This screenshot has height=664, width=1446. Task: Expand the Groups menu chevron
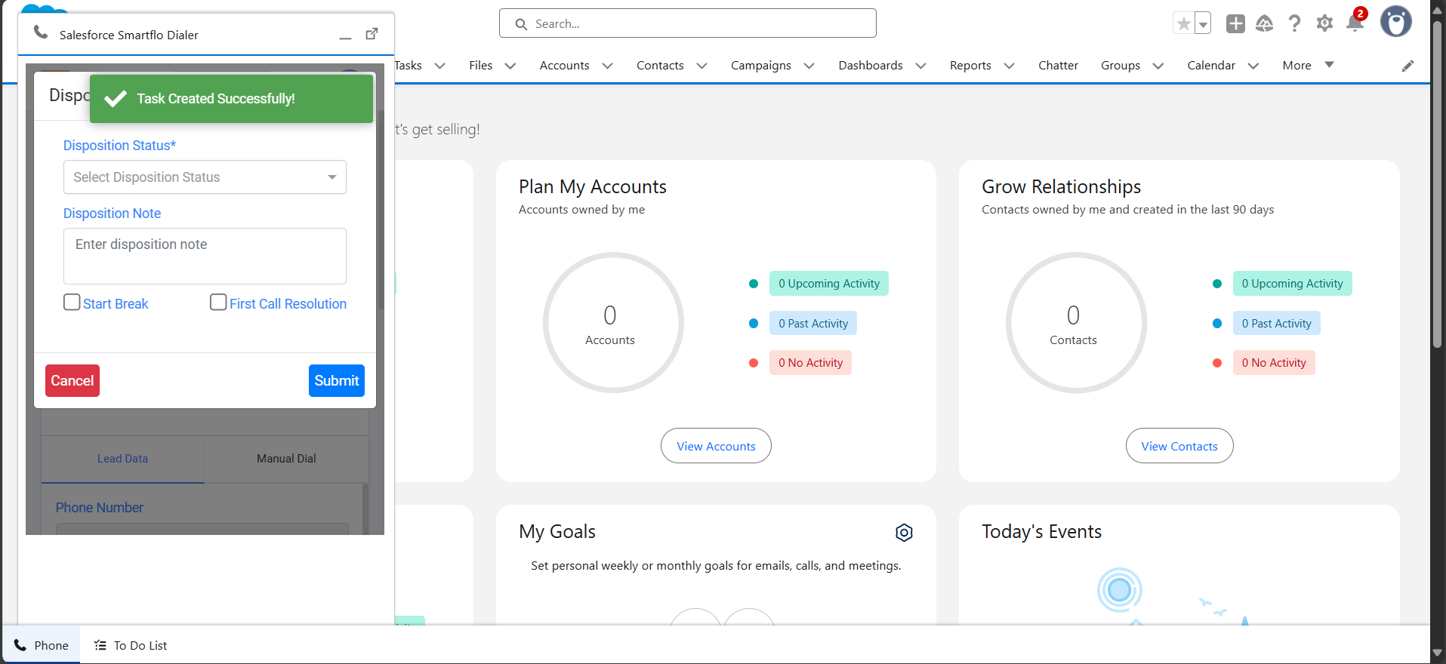[1158, 66]
